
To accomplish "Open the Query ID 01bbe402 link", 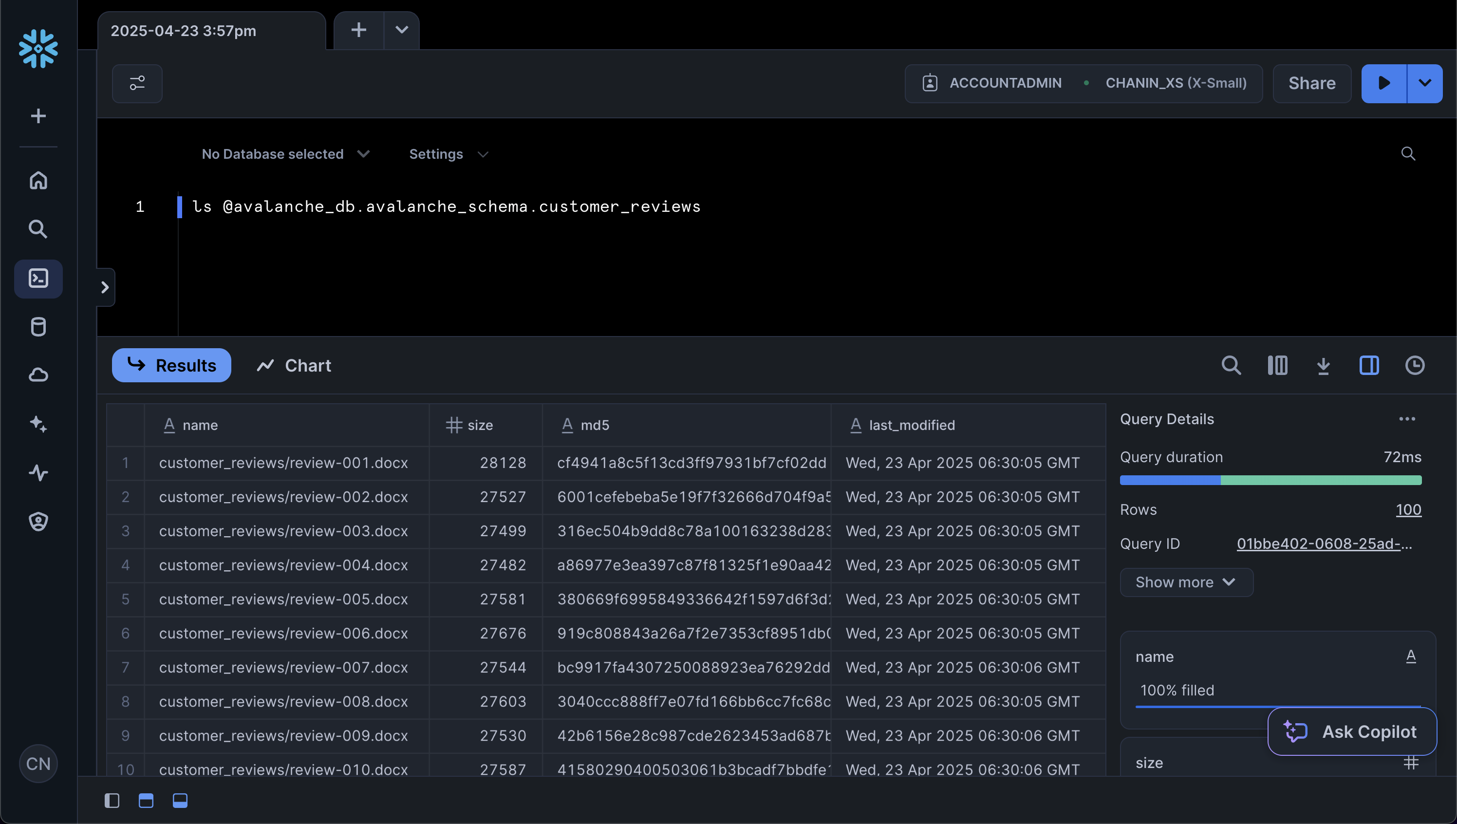I will point(1324,543).
